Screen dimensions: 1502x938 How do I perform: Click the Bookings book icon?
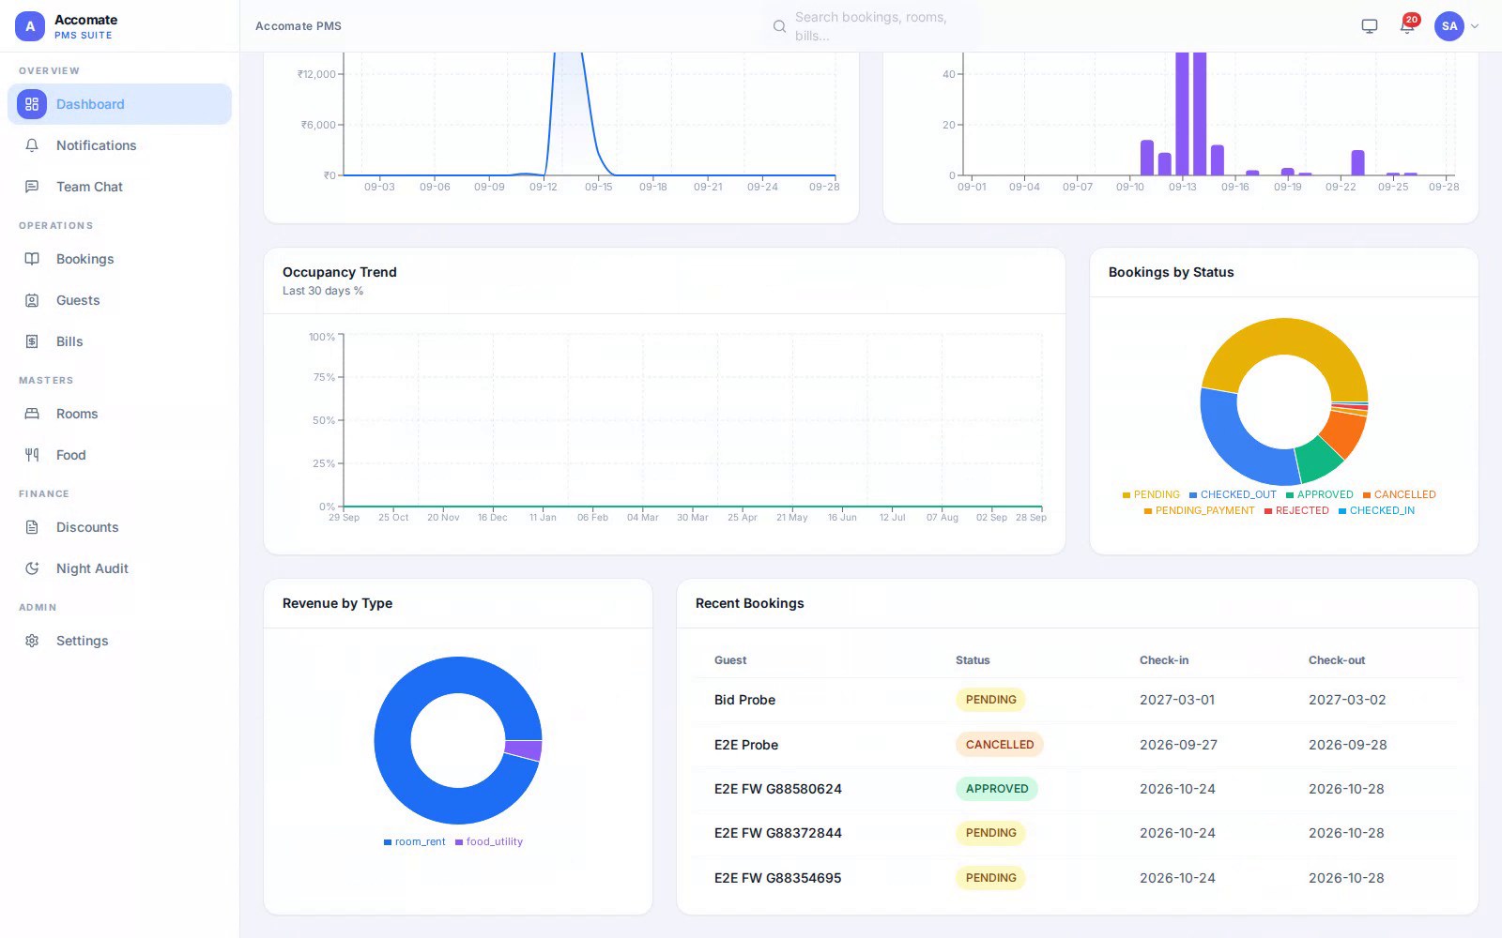(32, 259)
